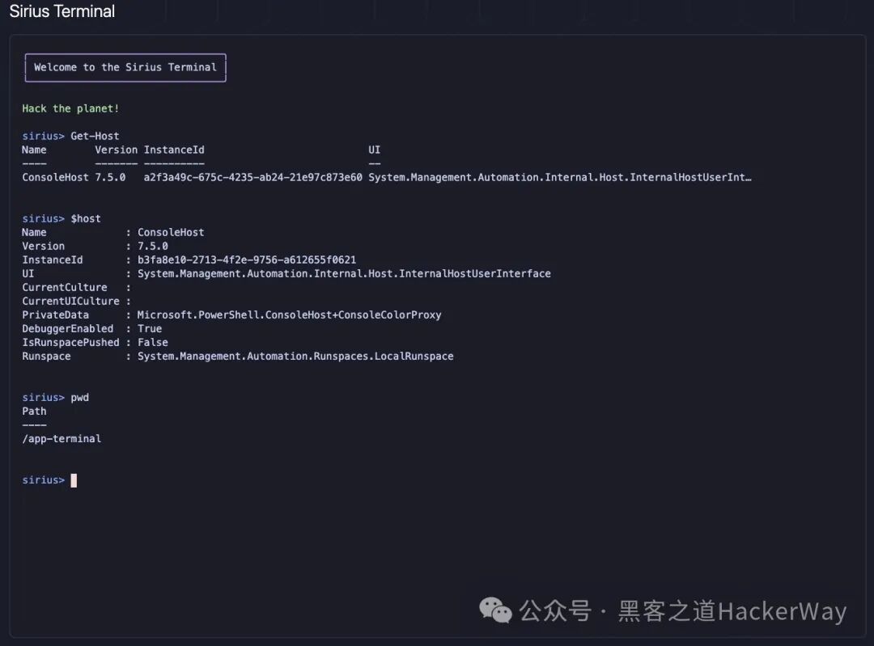Click the green 'Hack the planet!' line
Screen dimensions: 874x646
[x=70, y=108]
